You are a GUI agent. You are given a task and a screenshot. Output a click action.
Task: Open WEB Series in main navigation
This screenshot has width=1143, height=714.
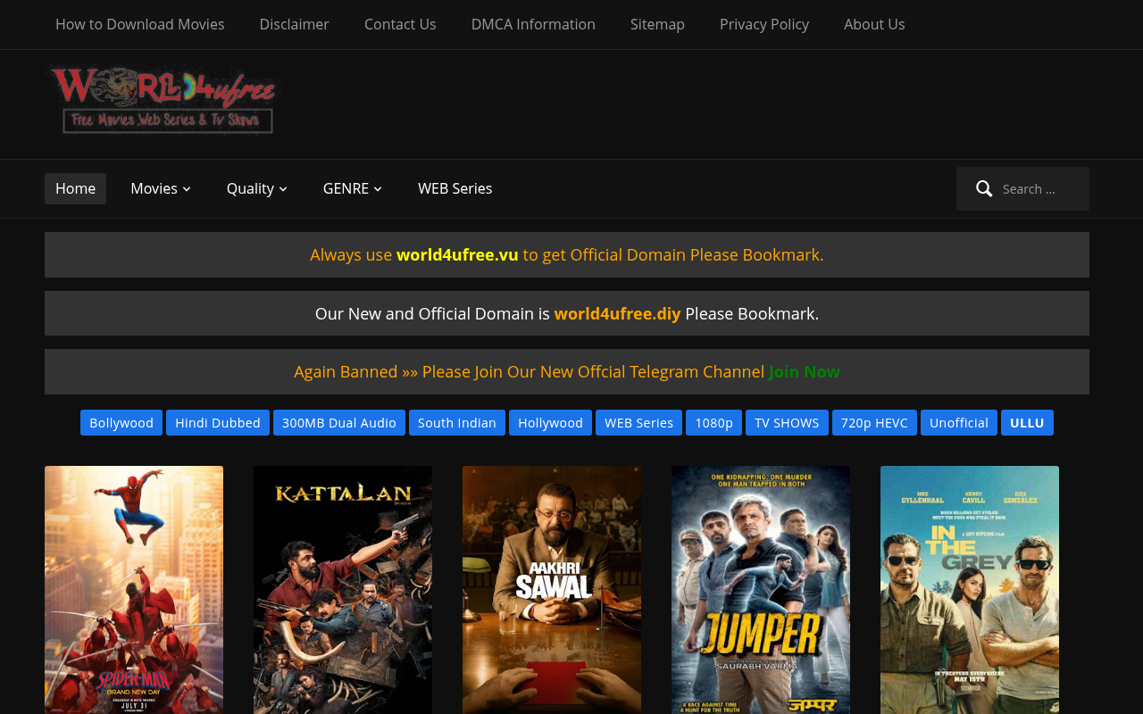pos(455,188)
